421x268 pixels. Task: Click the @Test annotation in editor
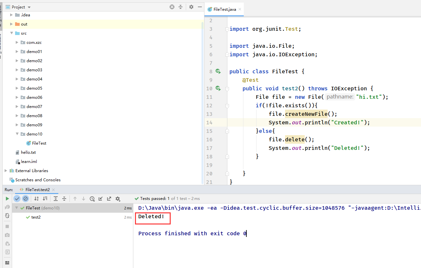[x=251, y=80]
